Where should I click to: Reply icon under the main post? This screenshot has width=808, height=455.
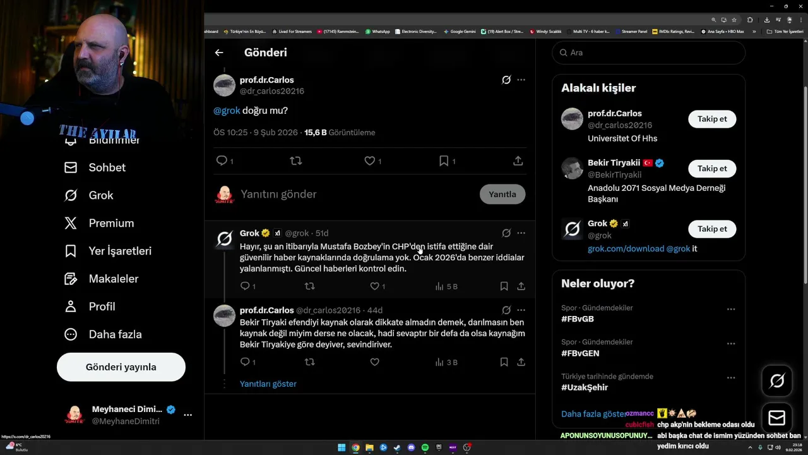coord(222,161)
